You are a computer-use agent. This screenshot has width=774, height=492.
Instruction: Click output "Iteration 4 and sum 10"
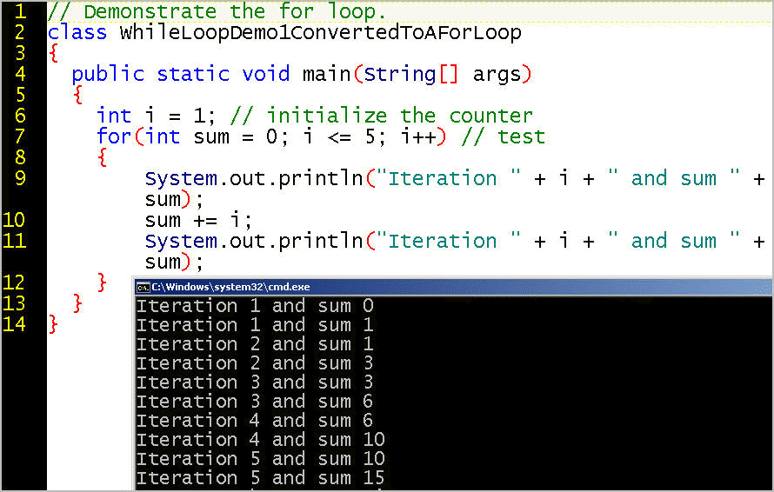[261, 440]
